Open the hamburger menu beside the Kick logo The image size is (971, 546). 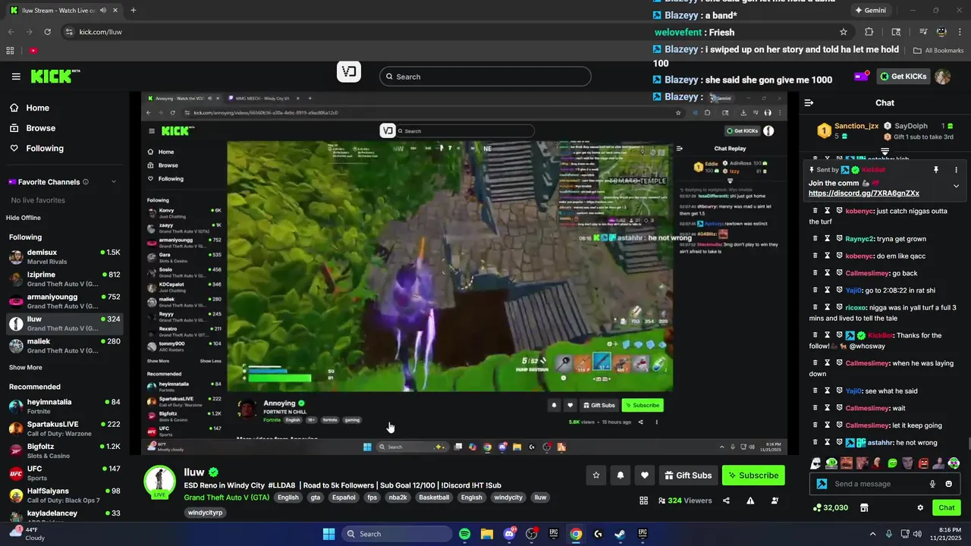pyautogui.click(x=16, y=77)
